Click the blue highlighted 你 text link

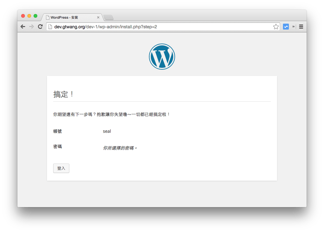[x=55, y=114]
